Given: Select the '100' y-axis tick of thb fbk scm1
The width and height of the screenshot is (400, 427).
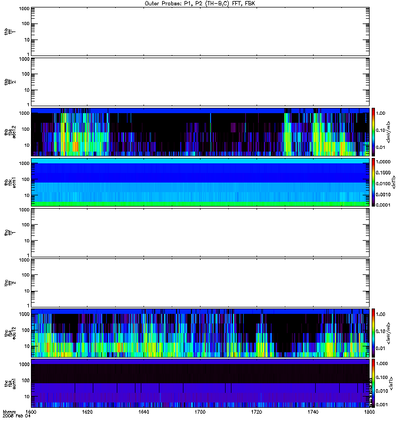Looking at the screenshot, I should point(26,179).
